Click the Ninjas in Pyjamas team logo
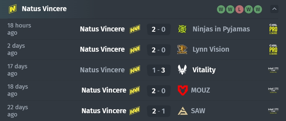Image resolution: width=286 pixels, height=121 pixels. click(182, 29)
